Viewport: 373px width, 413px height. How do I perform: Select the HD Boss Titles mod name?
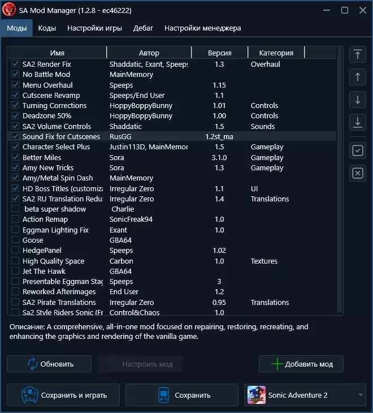click(63, 188)
